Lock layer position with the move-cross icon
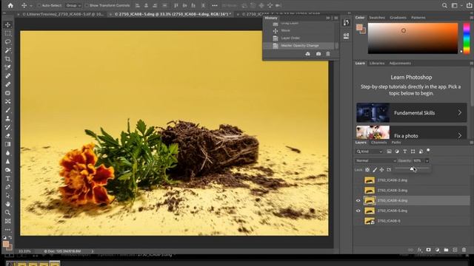 (x=382, y=170)
